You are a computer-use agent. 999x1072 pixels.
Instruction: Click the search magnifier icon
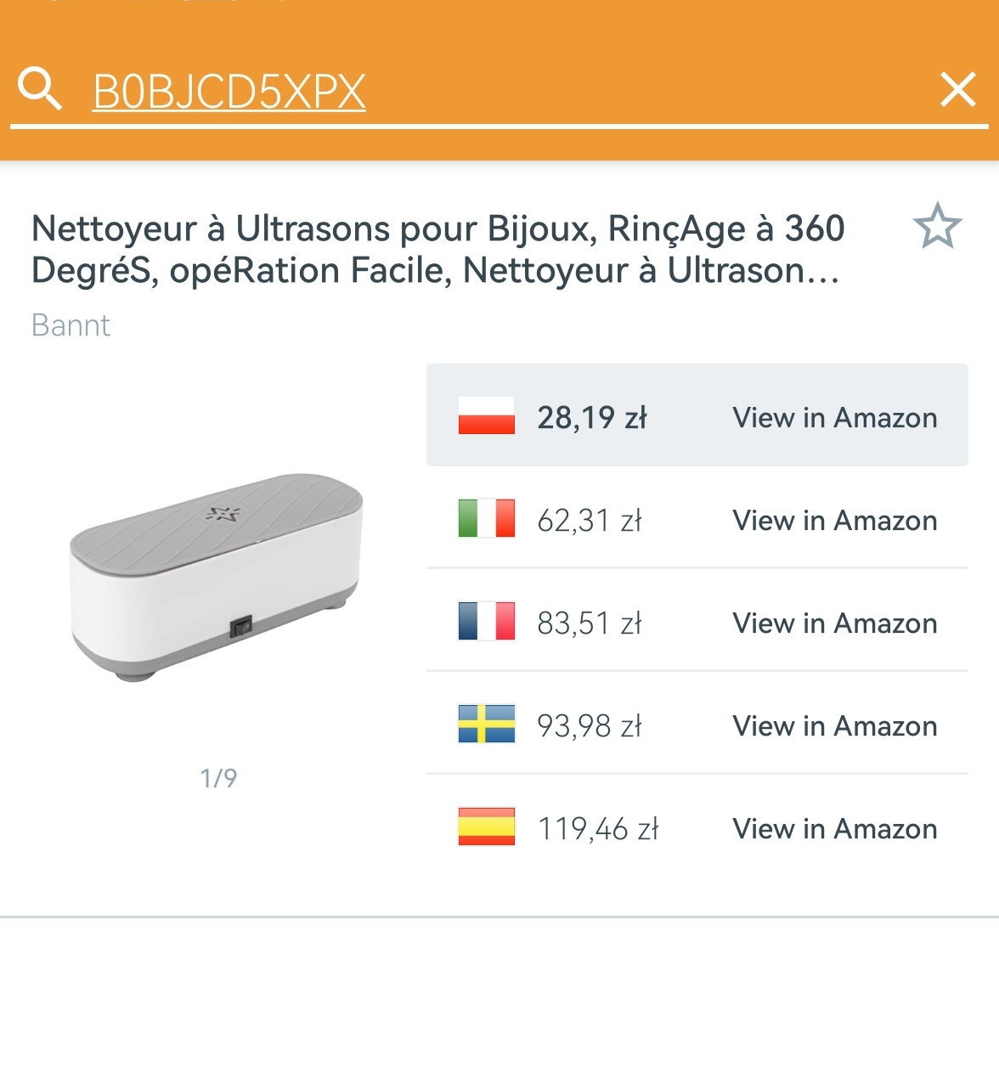[x=39, y=90]
